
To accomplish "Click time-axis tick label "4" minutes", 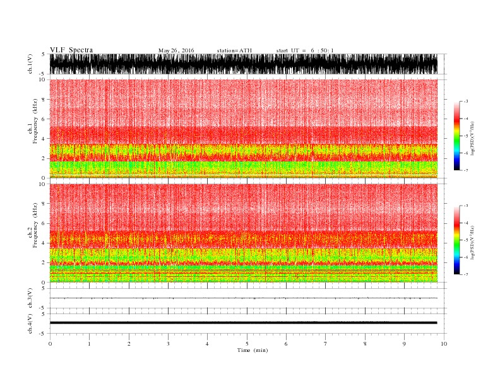I will point(207,344).
